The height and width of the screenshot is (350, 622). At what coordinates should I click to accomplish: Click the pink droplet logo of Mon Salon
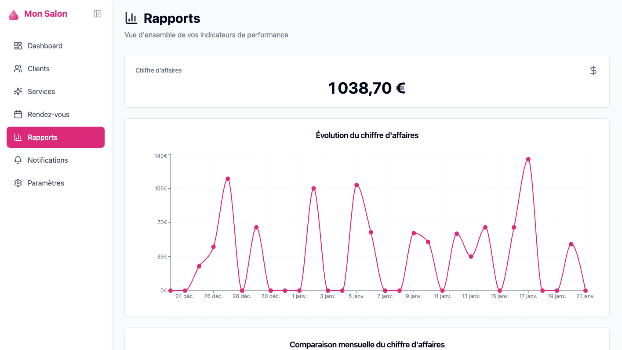pyautogui.click(x=13, y=14)
